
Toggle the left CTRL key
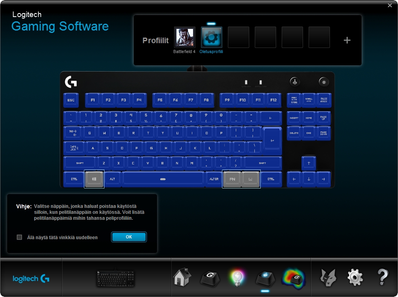[74, 179]
